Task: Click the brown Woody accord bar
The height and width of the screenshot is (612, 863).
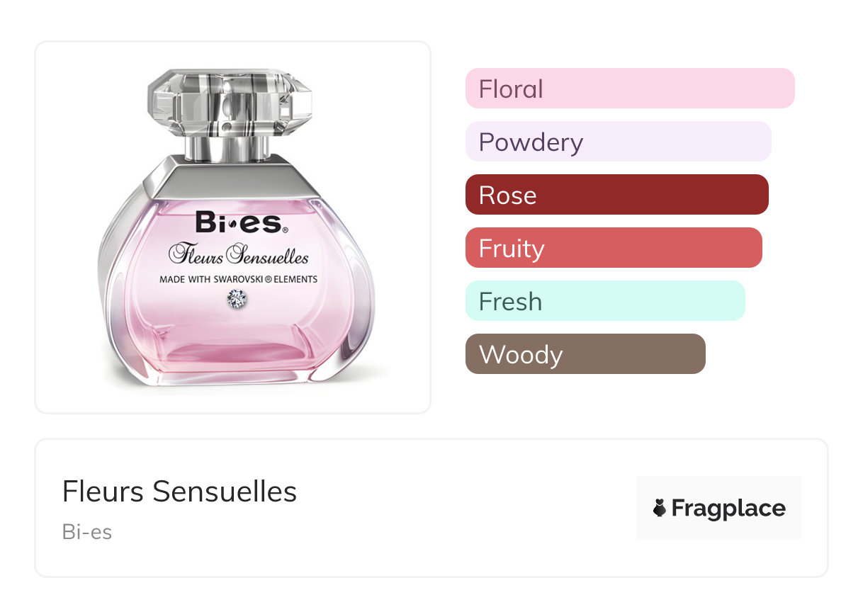Action: click(x=585, y=354)
